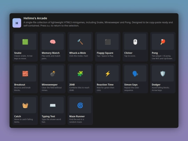Start Flappy Square using the black square icon

(108, 42)
